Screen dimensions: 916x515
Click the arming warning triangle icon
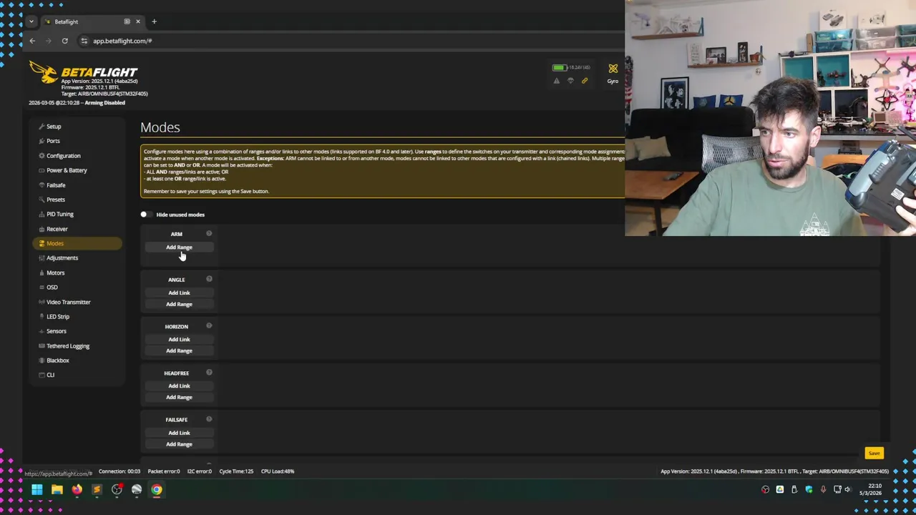(556, 81)
